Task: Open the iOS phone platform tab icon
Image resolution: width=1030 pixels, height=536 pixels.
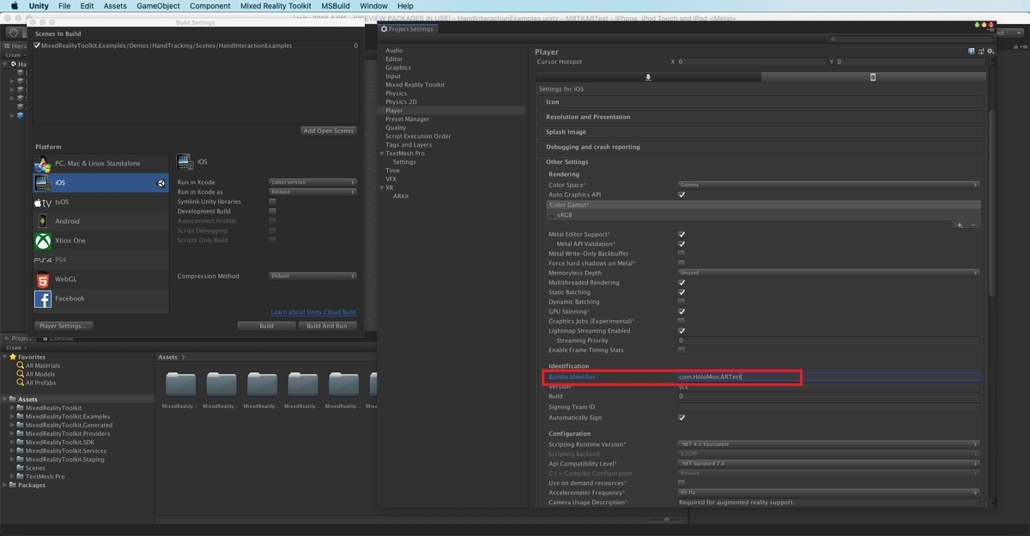Action: [x=873, y=77]
